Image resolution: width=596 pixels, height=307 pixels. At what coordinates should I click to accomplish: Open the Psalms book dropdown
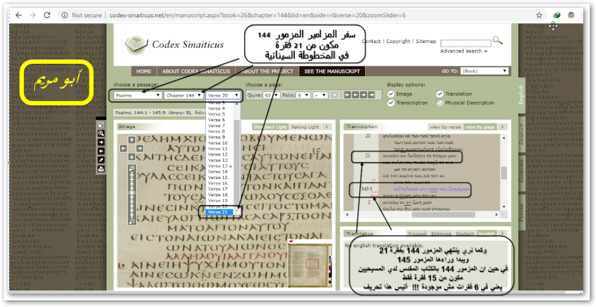click(x=138, y=95)
